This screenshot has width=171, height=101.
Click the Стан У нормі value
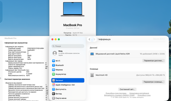[x=29, y=74]
